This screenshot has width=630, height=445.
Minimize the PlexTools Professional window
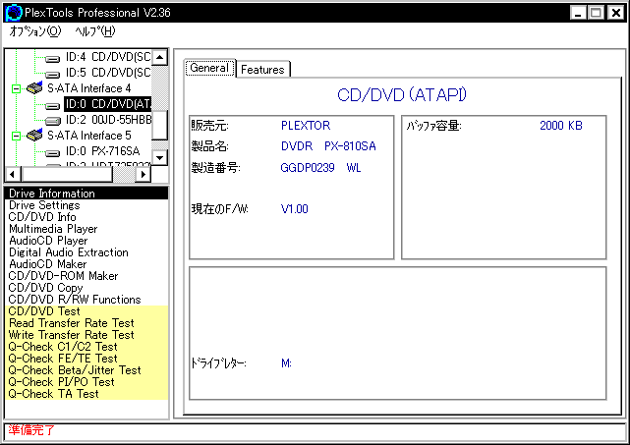tap(578, 13)
